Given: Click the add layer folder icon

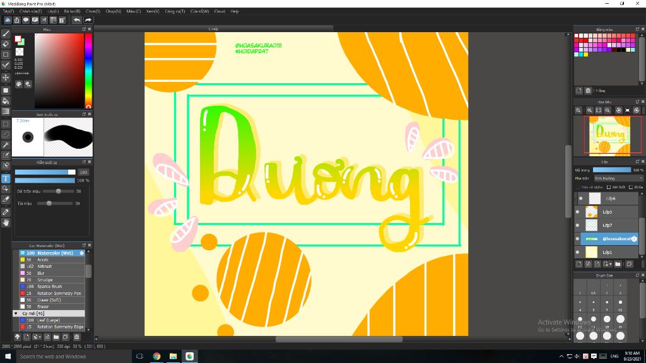Looking at the screenshot, I should [618, 264].
